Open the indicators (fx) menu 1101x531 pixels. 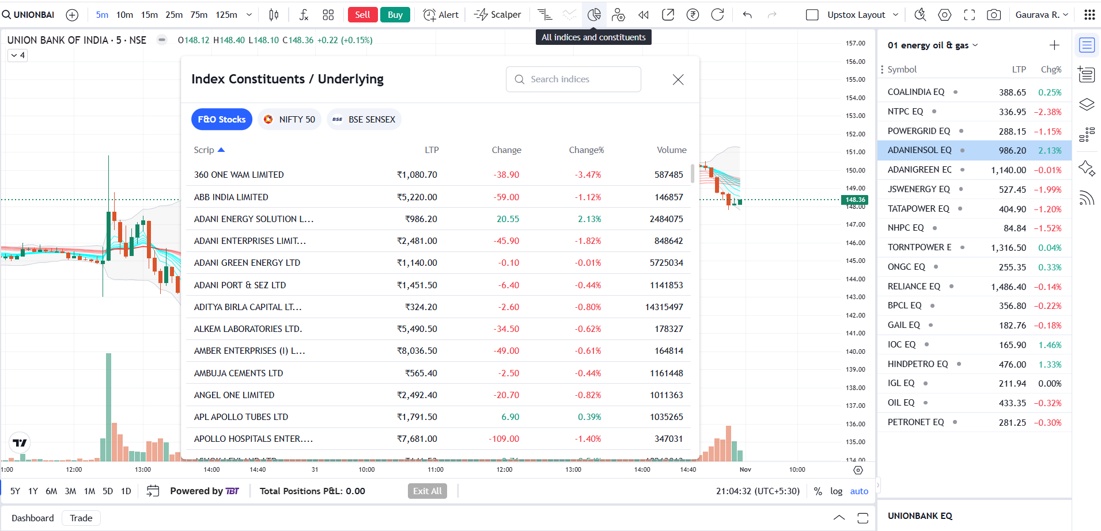coord(304,15)
